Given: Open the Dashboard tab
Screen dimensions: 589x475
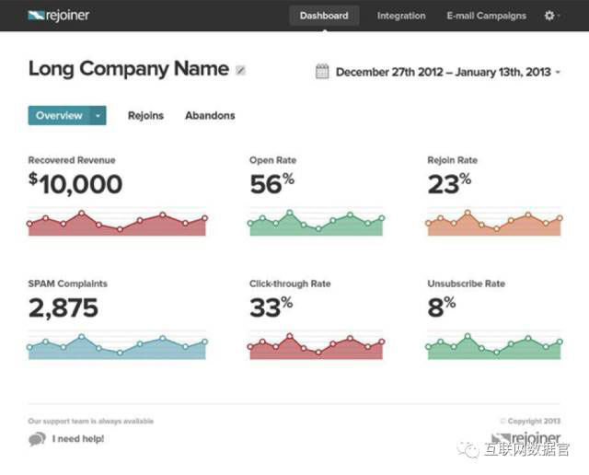Looking at the screenshot, I should (x=324, y=16).
